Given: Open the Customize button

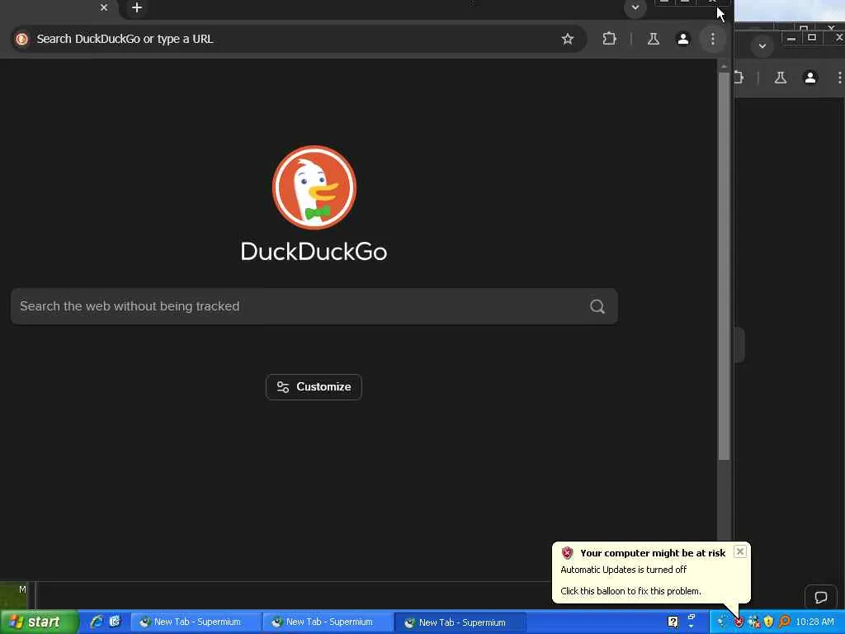Looking at the screenshot, I should coord(314,387).
